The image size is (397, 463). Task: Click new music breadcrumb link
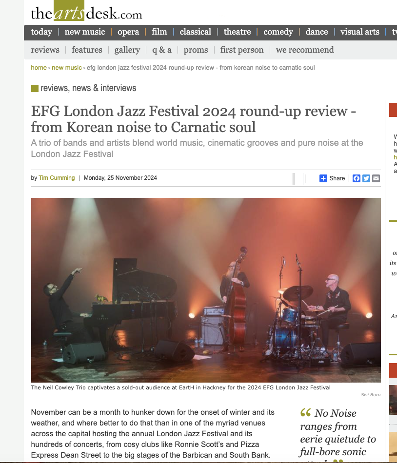66,68
